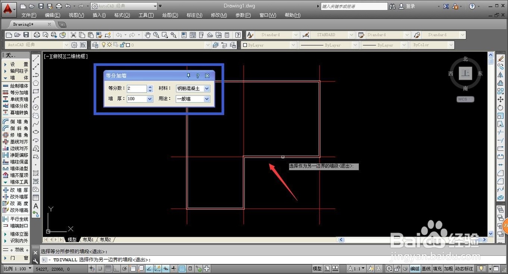Open the 改墙厚 wall thickness tool
Image resolution: width=508 pixels, height=274 pixels.
pyautogui.click(x=16, y=190)
